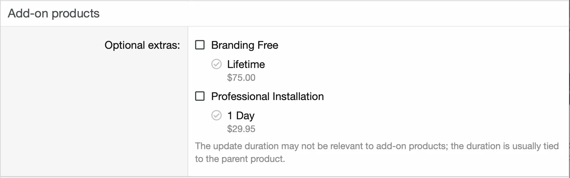
Task: Click the word 'Installation' in second option
Action: pos(298,96)
